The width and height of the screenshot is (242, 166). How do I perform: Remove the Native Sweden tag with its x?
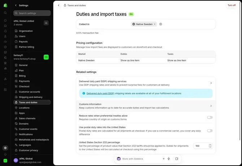click(155, 24)
